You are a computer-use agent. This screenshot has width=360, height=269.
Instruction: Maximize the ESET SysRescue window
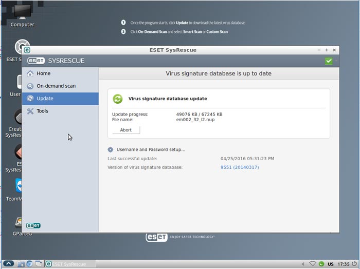[327, 50]
